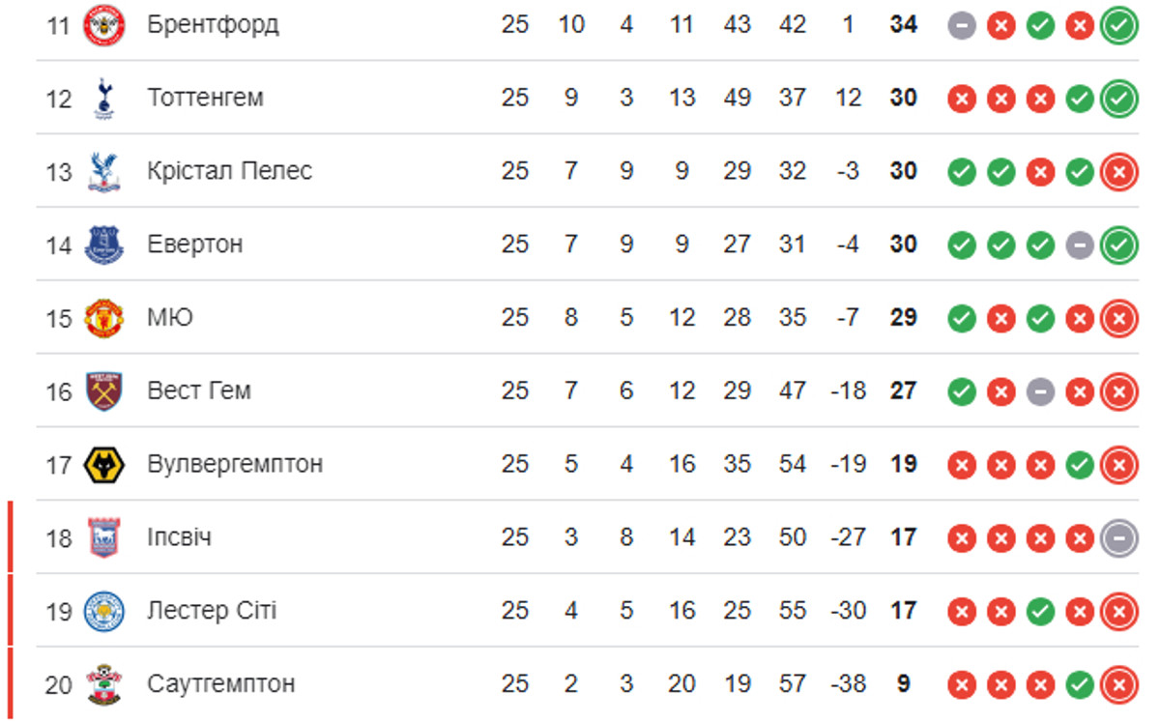
Task: Click the Brentford club crest
Action: [103, 24]
